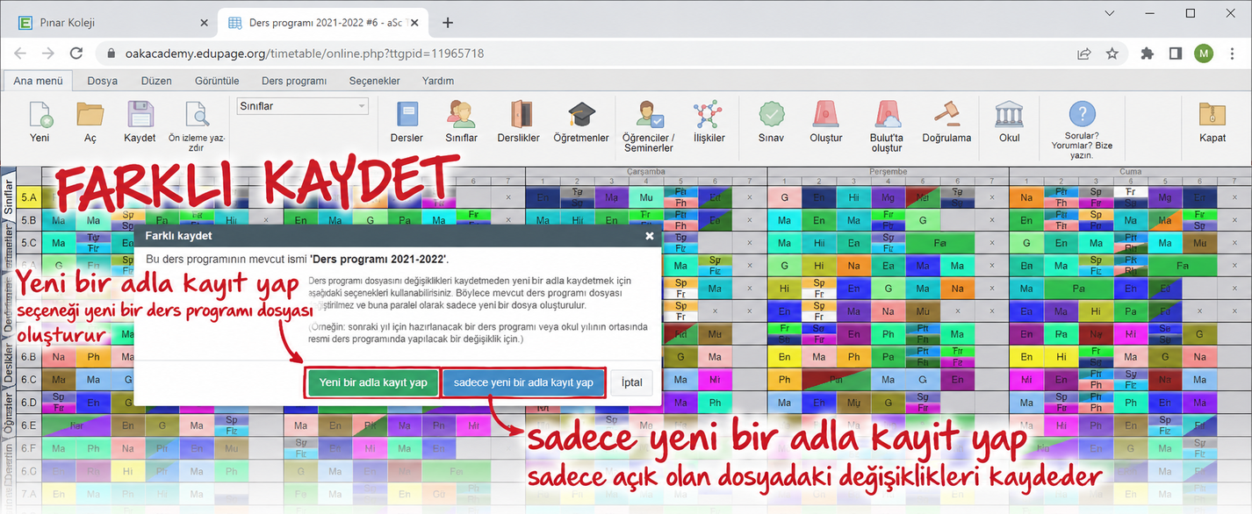Click the Yeni (new timetable) icon
Screen dimensions: 1252x514
pyautogui.click(x=40, y=116)
